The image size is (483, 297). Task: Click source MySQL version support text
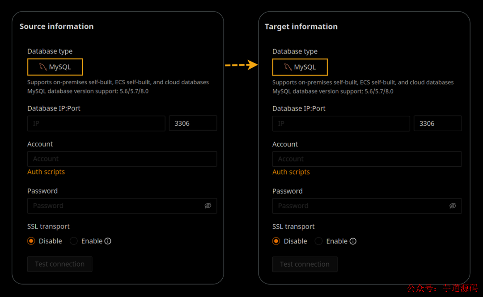[x=88, y=91]
